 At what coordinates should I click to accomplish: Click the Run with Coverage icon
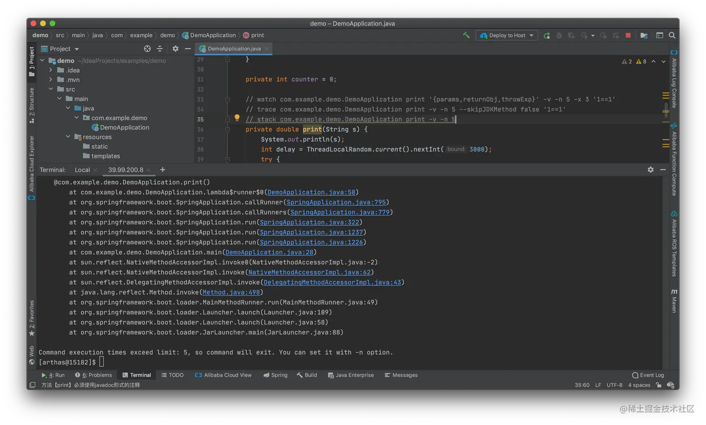(x=571, y=35)
